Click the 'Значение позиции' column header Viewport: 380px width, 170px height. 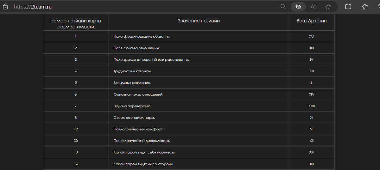pyautogui.click(x=199, y=21)
